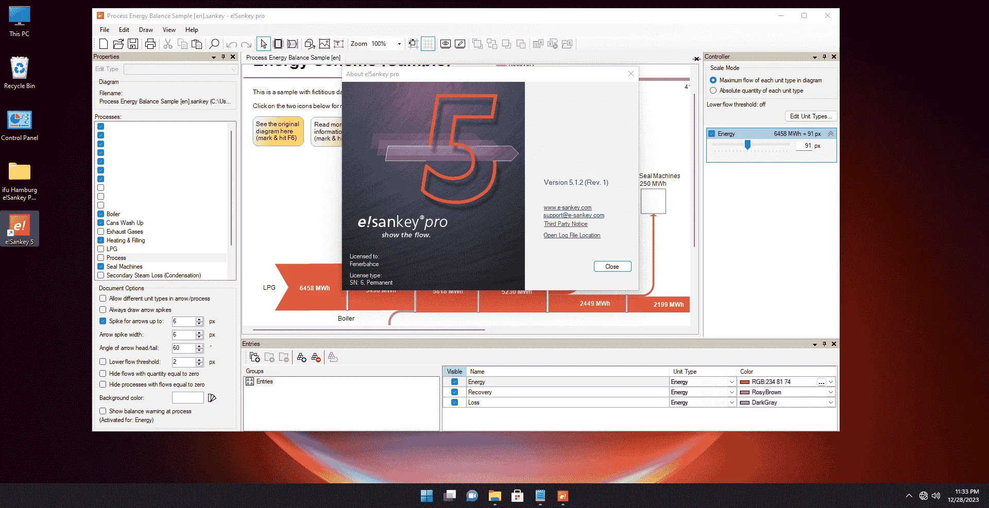
Task: Click the Energy scale slider handle
Action: [x=747, y=145]
